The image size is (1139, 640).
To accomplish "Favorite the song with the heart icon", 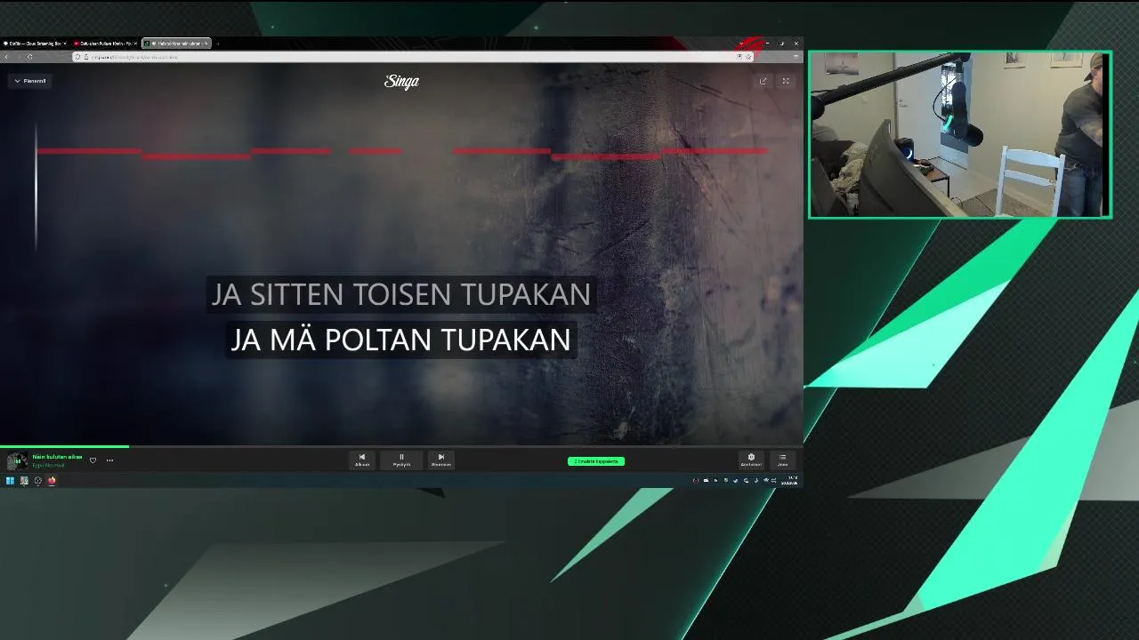I will click(x=93, y=460).
